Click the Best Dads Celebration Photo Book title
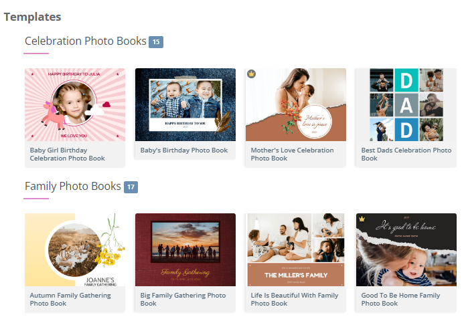 tap(406, 154)
